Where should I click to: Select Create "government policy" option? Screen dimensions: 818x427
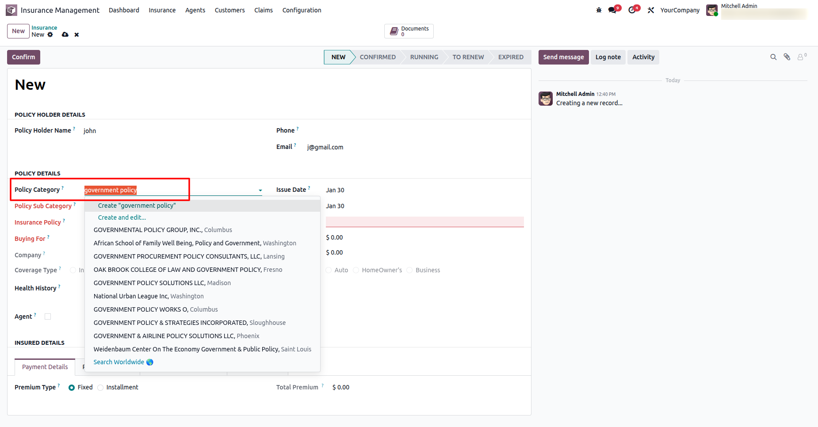[x=203, y=206]
